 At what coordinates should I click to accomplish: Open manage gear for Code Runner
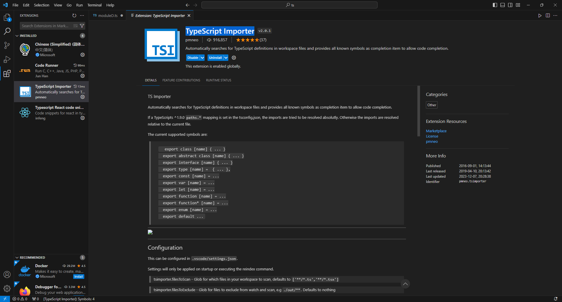(83, 76)
